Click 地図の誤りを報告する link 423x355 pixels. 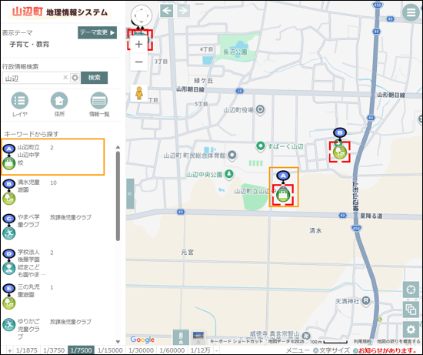click(398, 341)
